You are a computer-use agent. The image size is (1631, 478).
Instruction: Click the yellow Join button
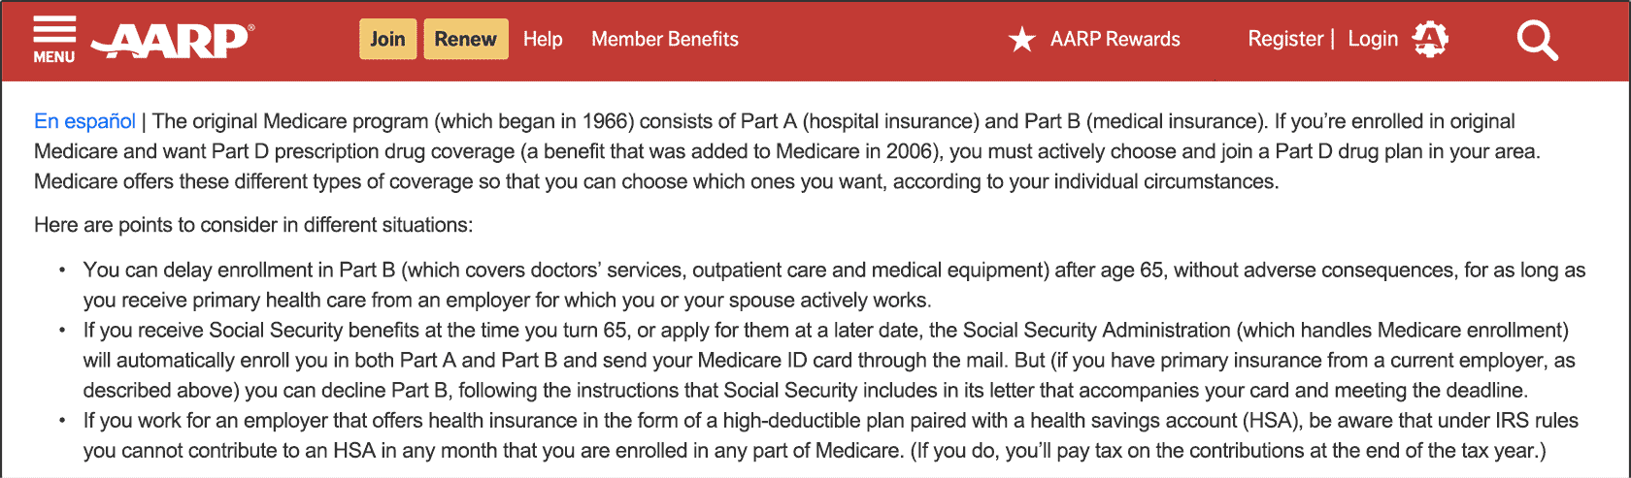tap(387, 39)
